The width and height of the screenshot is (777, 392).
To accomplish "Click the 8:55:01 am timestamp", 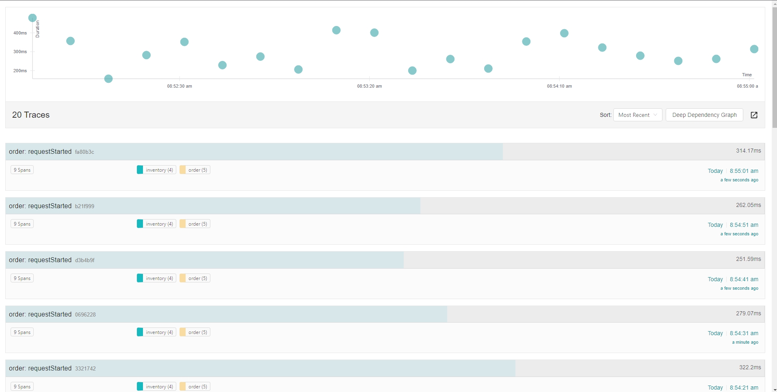I will [x=744, y=171].
